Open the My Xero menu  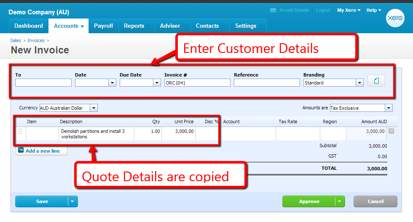tap(349, 10)
